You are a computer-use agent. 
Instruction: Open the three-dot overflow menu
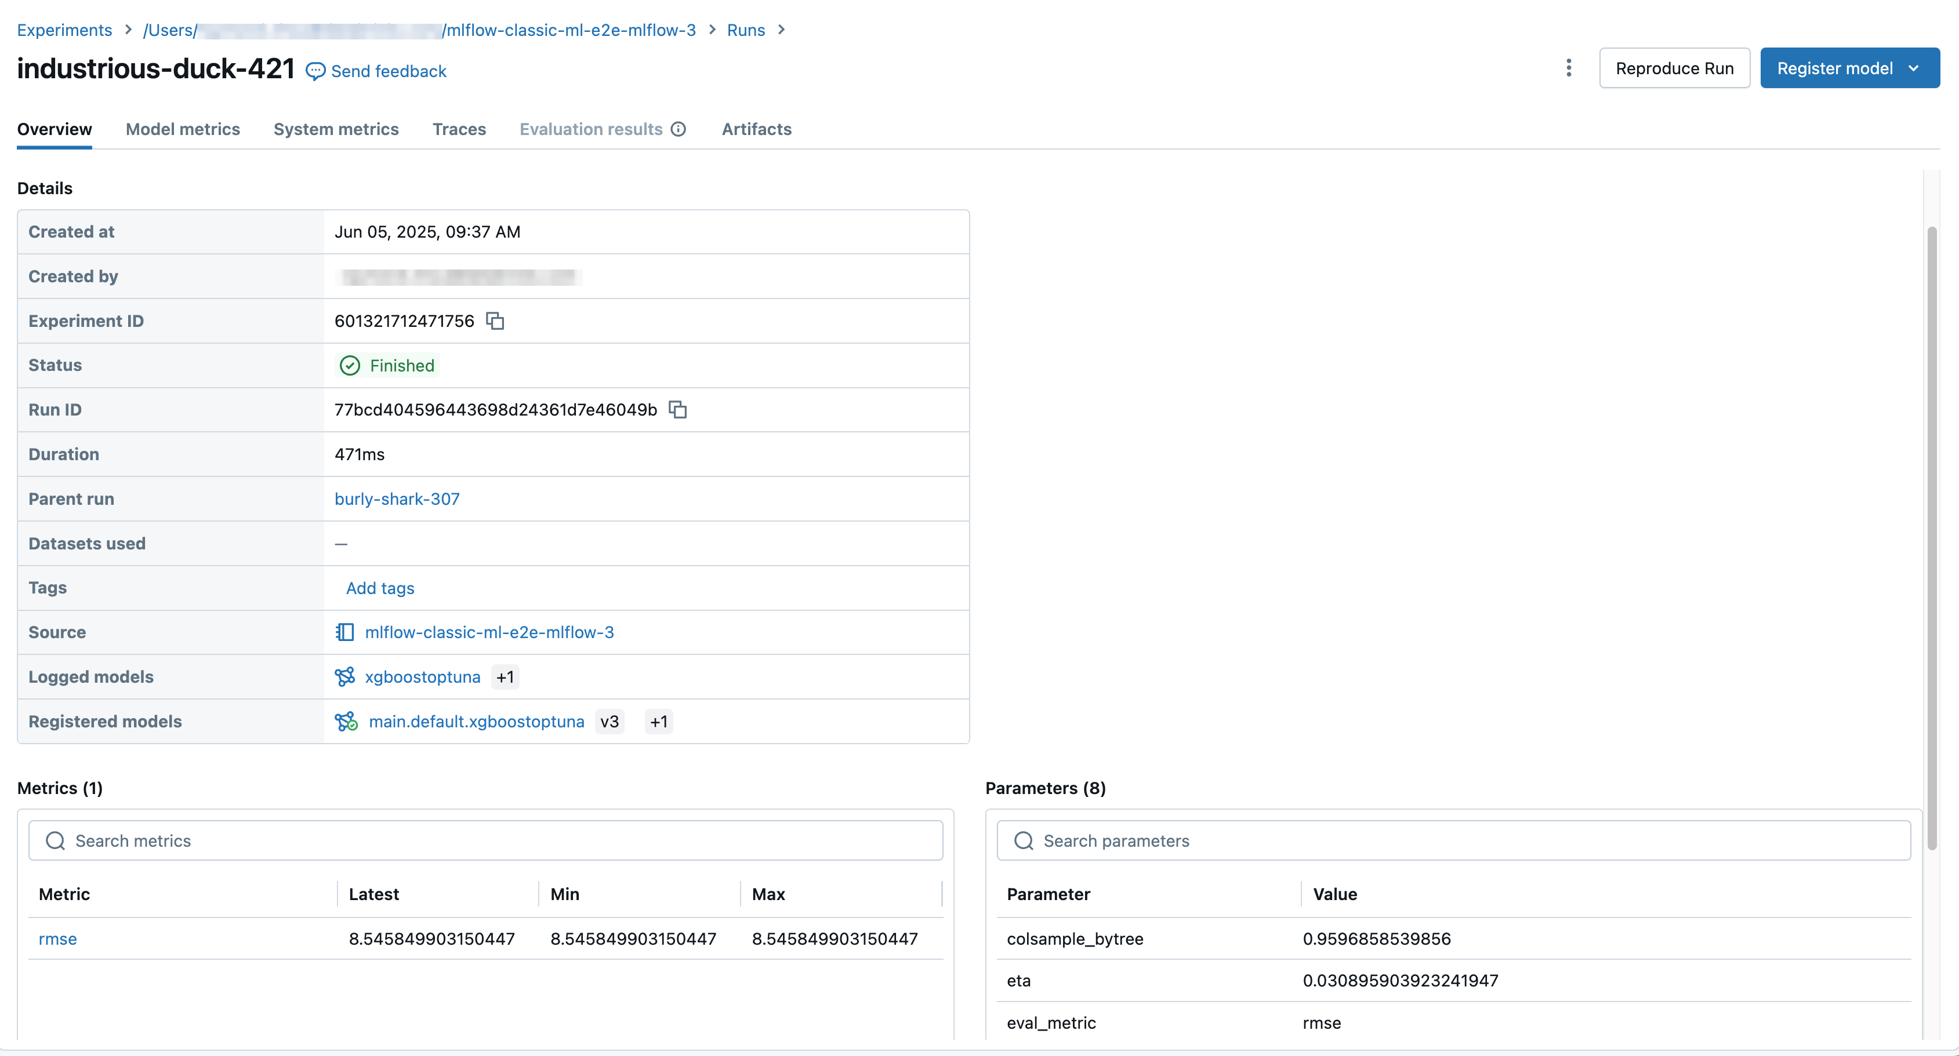pyautogui.click(x=1568, y=68)
